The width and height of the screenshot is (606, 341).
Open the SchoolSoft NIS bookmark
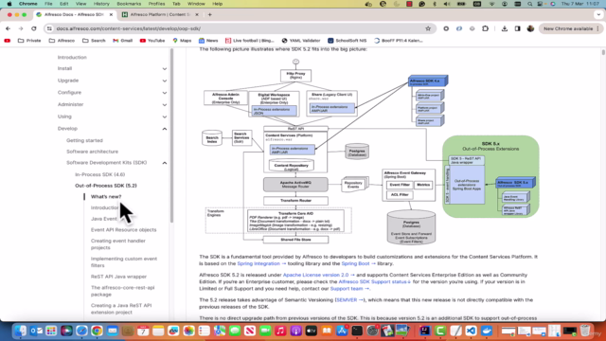[x=348, y=41]
